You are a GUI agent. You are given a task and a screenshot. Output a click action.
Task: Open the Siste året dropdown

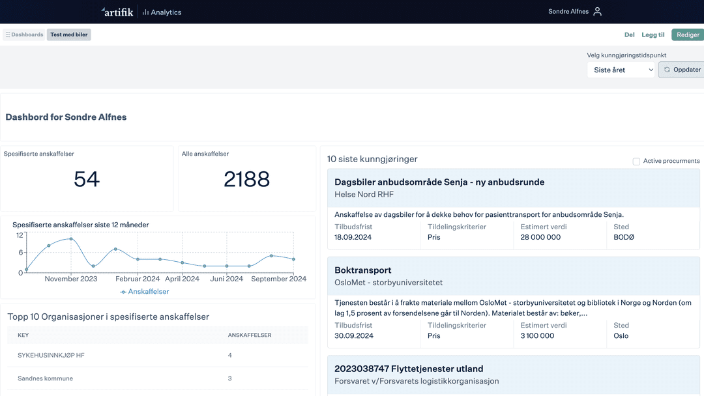[x=621, y=70]
